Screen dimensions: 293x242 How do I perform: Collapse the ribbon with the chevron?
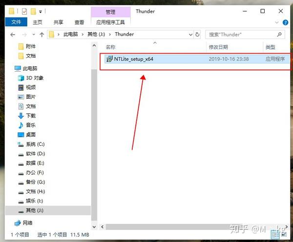pos(277,22)
